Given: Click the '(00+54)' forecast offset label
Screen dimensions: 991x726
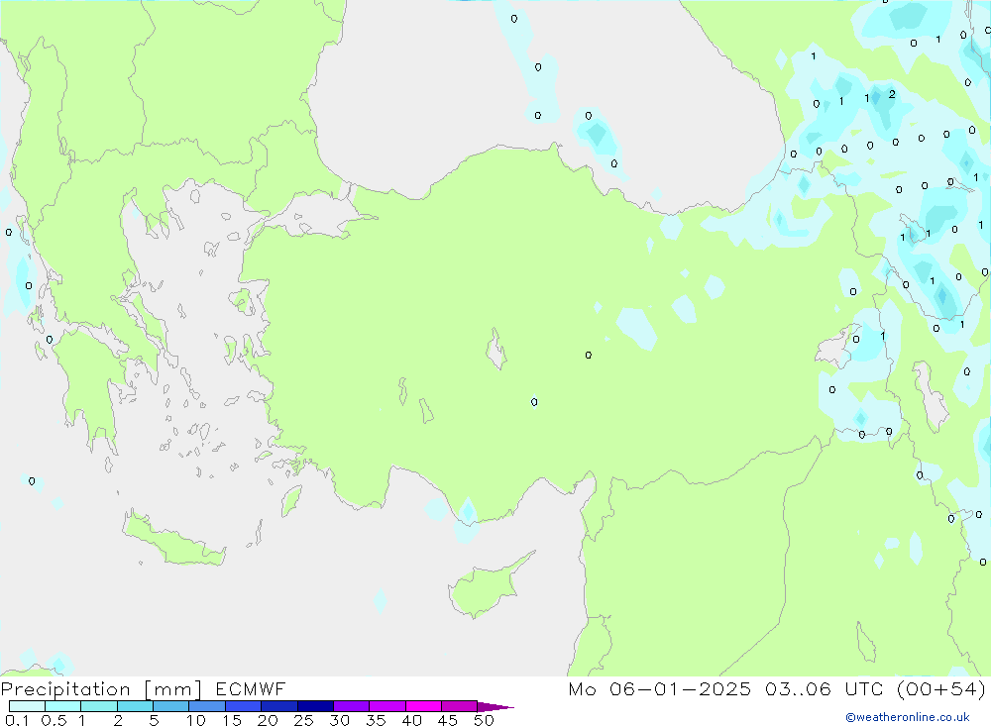Looking at the screenshot, I should click(941, 689).
